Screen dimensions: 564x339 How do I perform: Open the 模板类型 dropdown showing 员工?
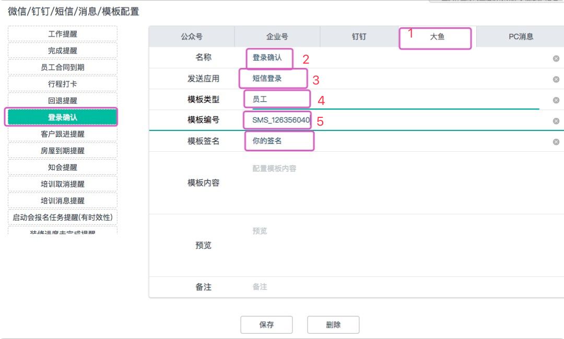pos(366,99)
